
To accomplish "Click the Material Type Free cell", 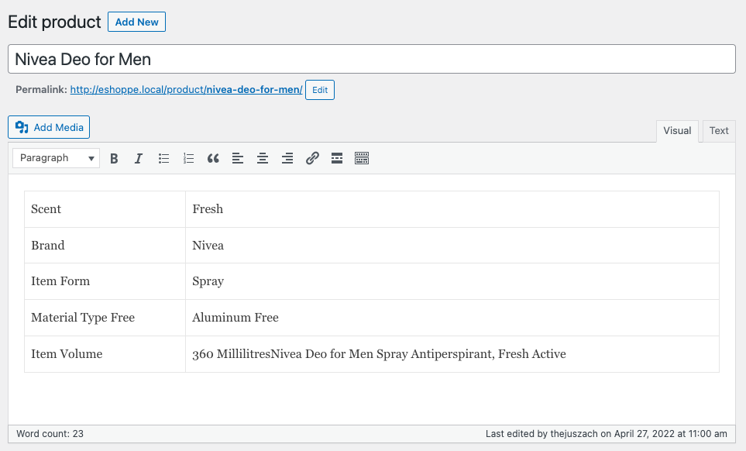I will 105,318.
